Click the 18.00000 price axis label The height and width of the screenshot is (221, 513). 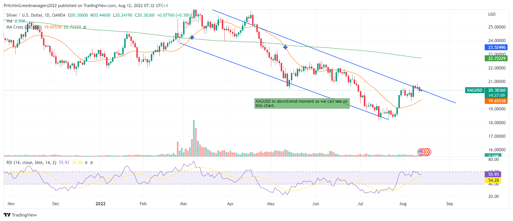point(497,123)
